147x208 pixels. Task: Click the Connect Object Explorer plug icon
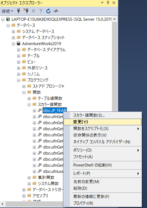pyautogui.click(x=19, y=11)
